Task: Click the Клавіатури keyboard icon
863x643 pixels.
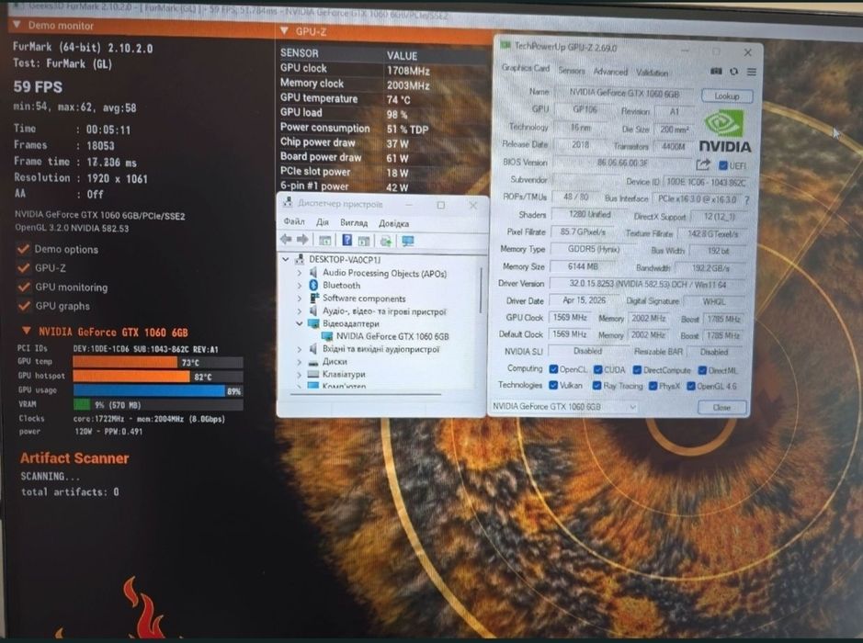Action: click(313, 374)
